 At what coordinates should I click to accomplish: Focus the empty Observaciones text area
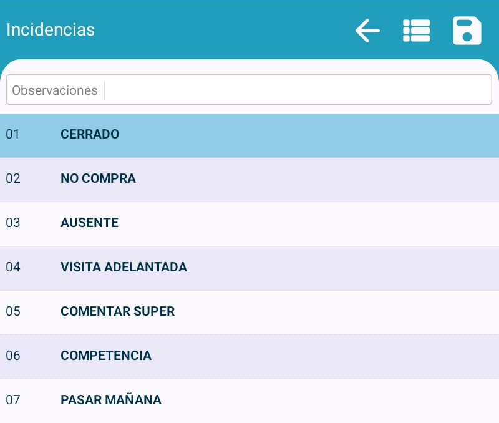[298, 90]
